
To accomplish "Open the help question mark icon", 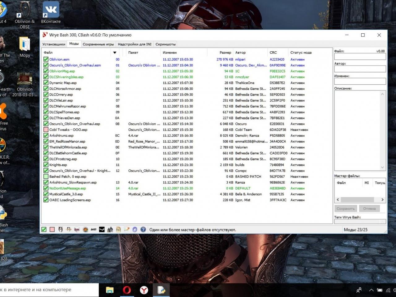I will [143, 230].
